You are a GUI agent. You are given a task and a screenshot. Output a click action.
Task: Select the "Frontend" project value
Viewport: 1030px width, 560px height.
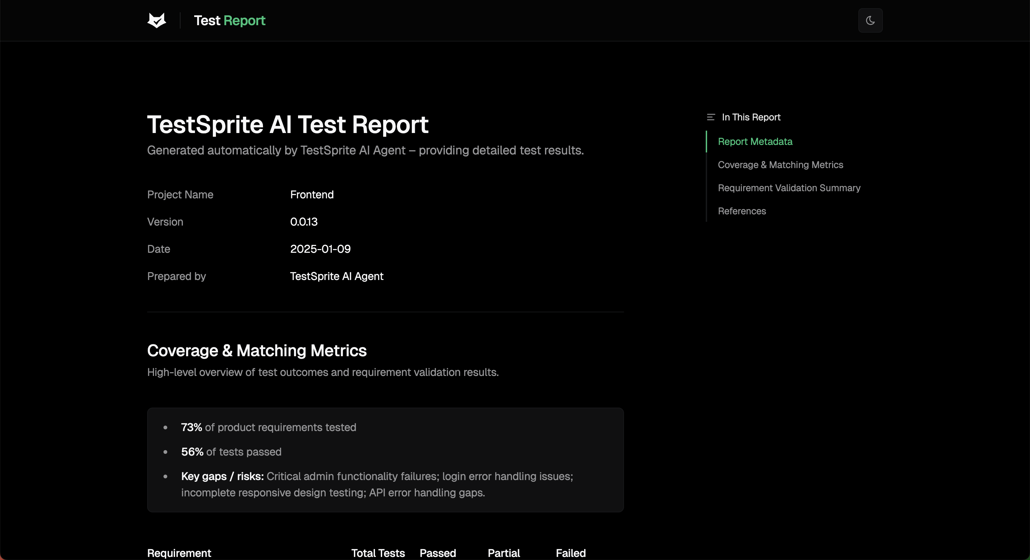coord(311,195)
